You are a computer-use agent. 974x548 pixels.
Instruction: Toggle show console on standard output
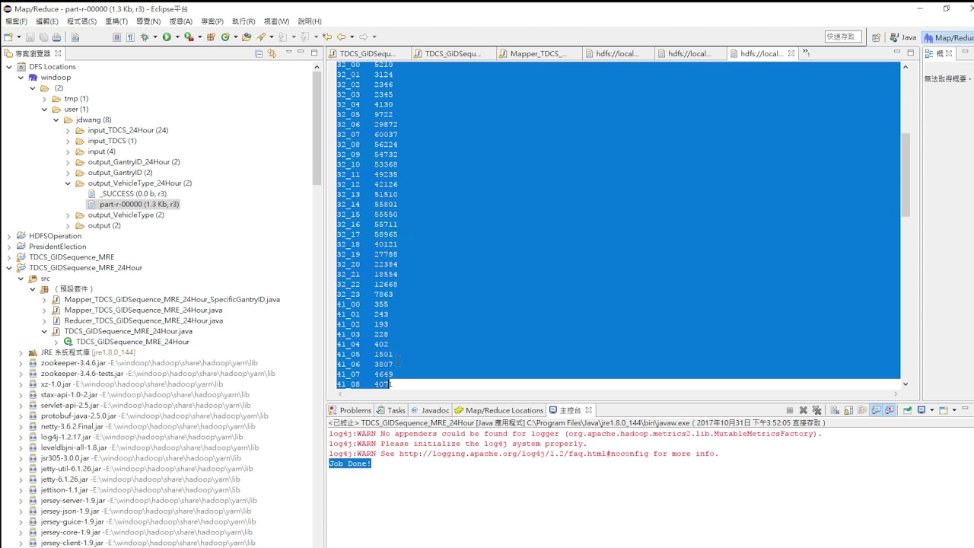coord(876,410)
